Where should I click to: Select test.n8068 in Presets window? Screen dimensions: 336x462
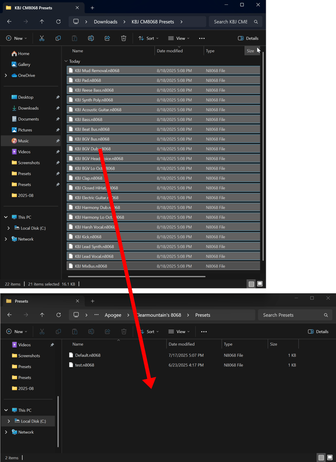(x=183, y=365)
